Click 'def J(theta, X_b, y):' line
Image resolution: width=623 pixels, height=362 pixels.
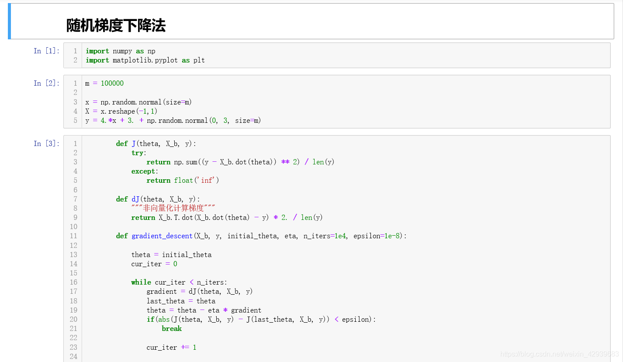156,143
